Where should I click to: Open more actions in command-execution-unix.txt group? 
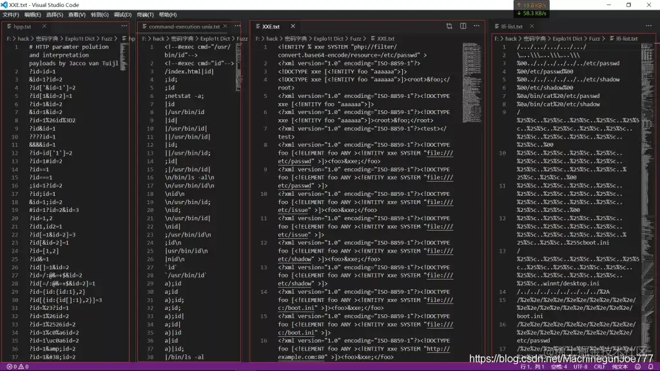coord(238,26)
